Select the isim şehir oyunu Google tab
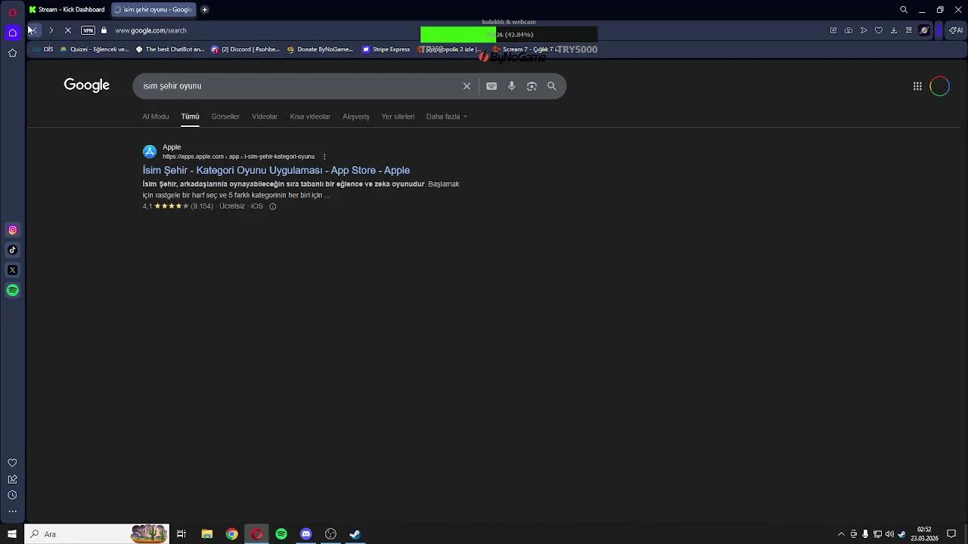Screen dimensions: 968x544 point(154,10)
